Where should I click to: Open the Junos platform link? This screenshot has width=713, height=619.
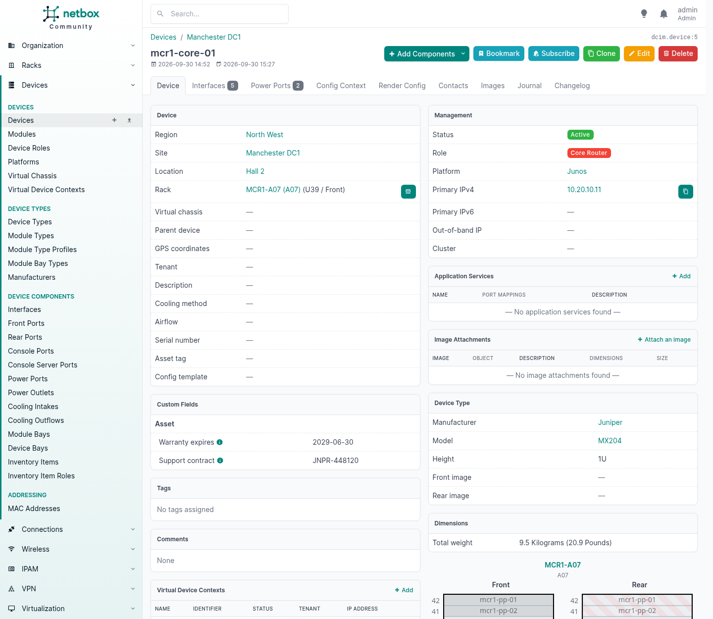click(577, 171)
